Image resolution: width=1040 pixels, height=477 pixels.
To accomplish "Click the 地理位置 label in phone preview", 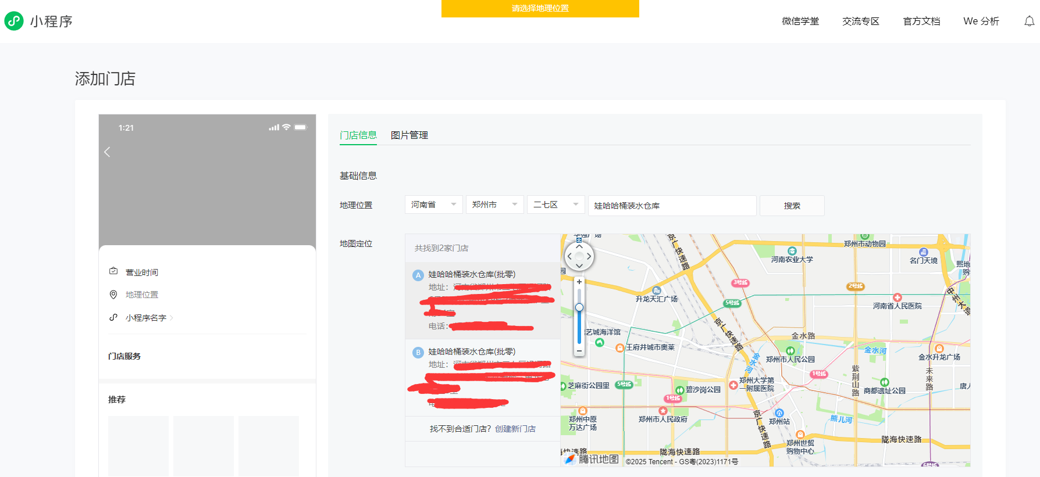I will click(x=142, y=295).
